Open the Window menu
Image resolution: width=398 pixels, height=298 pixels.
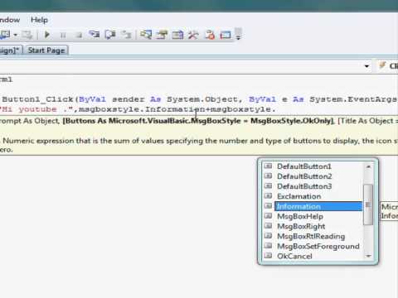pos(10,20)
